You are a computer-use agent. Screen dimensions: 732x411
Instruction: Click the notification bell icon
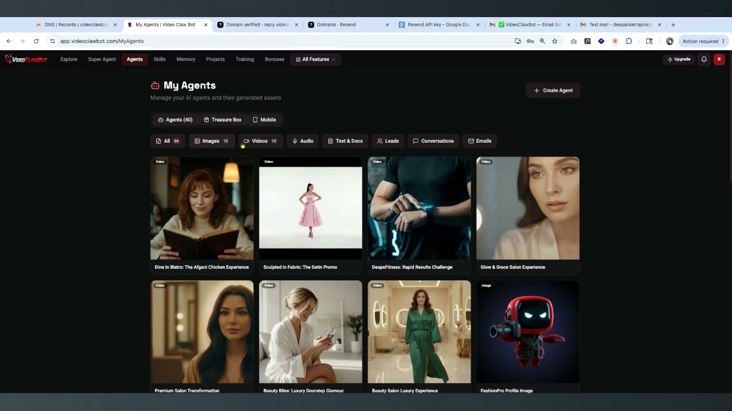tap(704, 59)
